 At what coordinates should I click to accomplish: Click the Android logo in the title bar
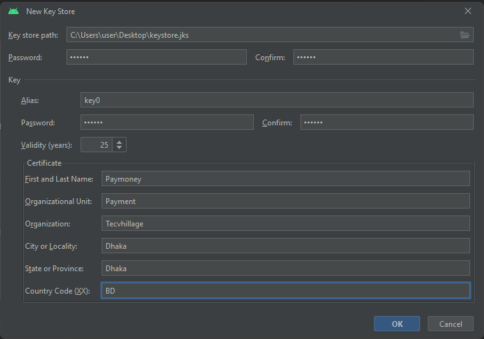pyautogui.click(x=13, y=11)
